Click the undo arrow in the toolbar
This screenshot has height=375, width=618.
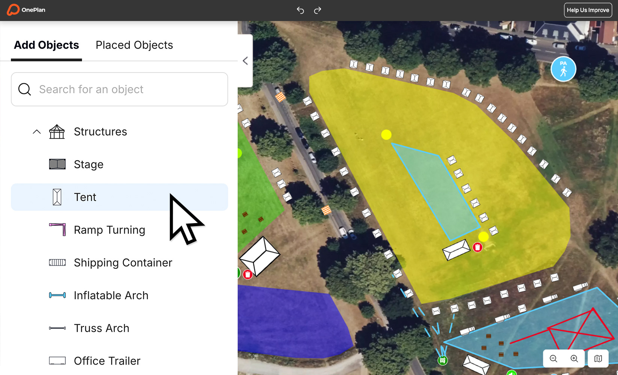click(300, 10)
